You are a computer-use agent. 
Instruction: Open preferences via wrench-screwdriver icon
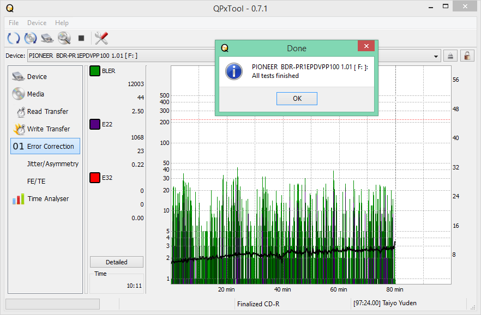[101, 38]
